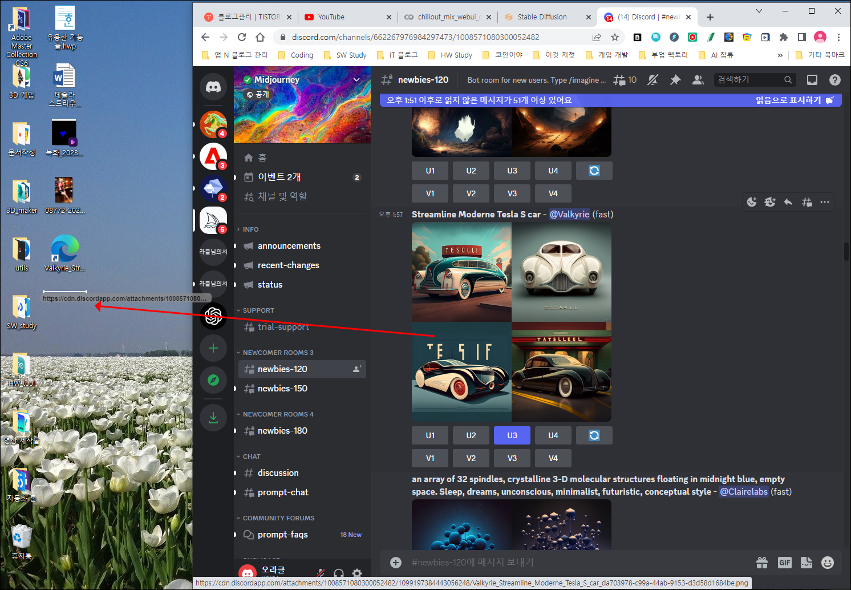The width and height of the screenshot is (851, 590).
Task: Click the Discord search field
Action: coord(755,80)
